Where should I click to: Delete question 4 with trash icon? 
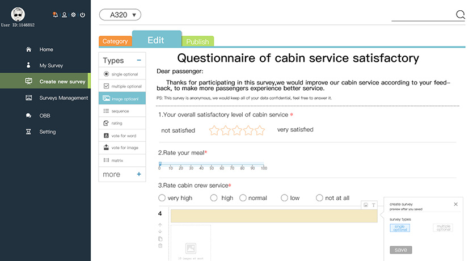tap(161, 246)
